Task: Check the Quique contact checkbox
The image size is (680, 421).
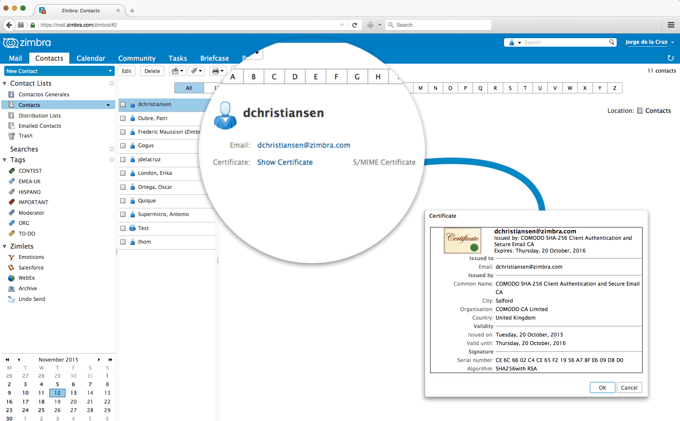Action: [x=123, y=201]
